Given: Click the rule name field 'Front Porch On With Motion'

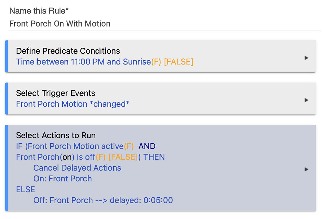Looking at the screenshot, I should coord(60,24).
